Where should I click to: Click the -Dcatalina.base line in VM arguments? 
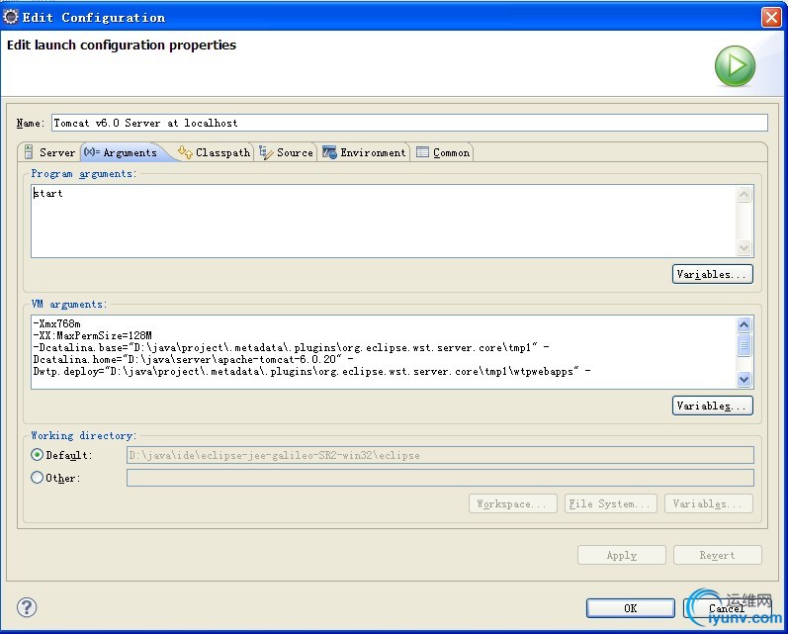tap(291, 347)
